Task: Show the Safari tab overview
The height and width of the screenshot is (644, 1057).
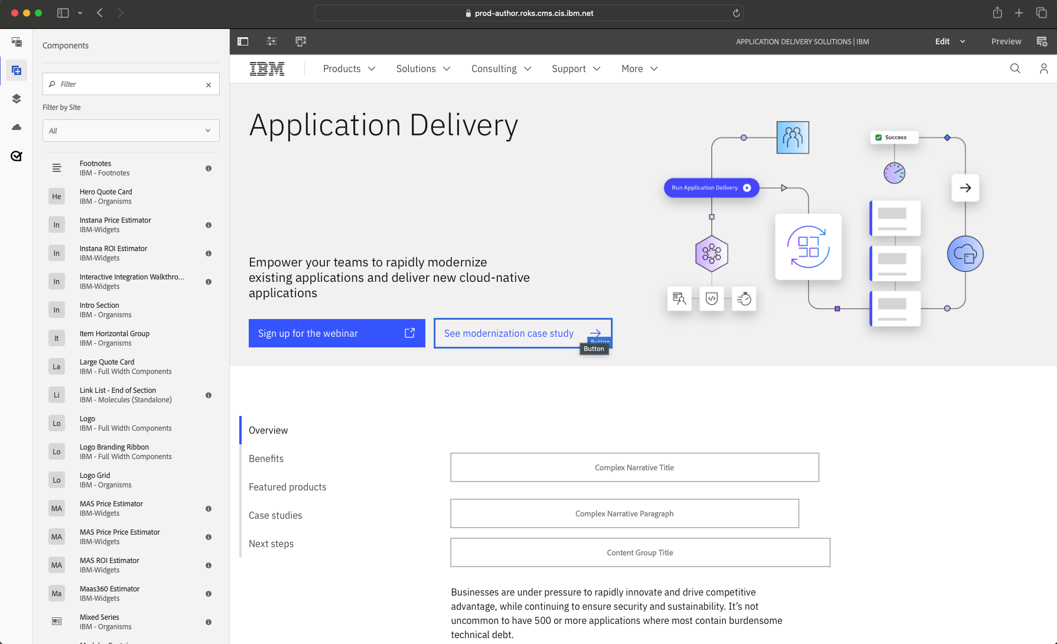Action: [x=1042, y=13]
